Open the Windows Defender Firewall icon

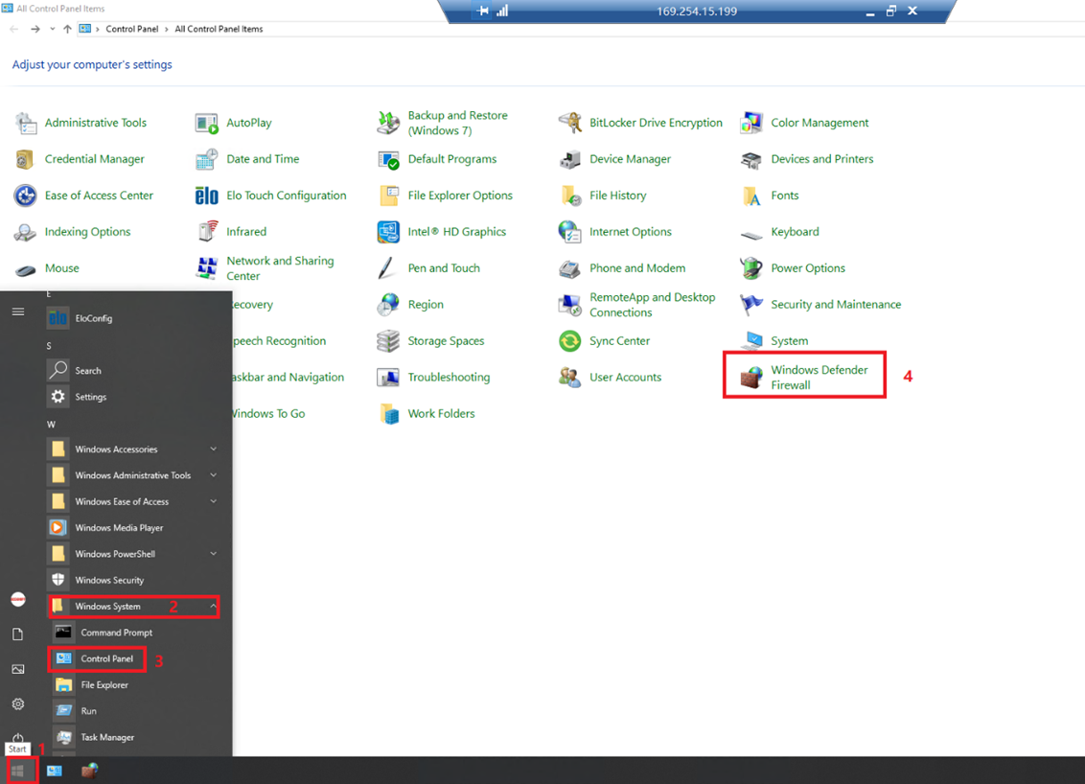pos(751,377)
